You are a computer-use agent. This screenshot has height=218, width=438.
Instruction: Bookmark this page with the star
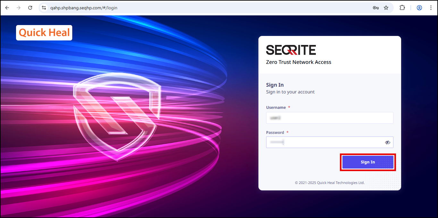tap(386, 8)
